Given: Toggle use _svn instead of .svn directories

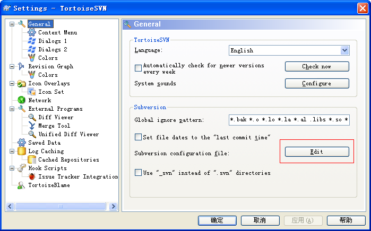Looking at the screenshot, I should (138, 172).
